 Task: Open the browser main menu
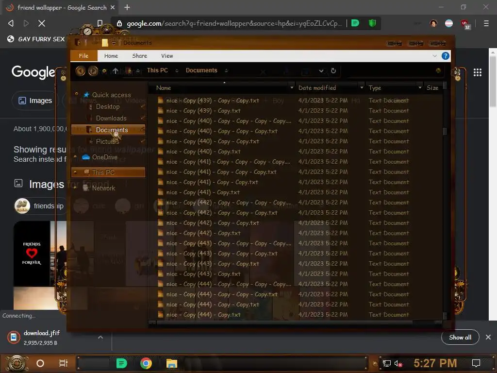click(486, 23)
